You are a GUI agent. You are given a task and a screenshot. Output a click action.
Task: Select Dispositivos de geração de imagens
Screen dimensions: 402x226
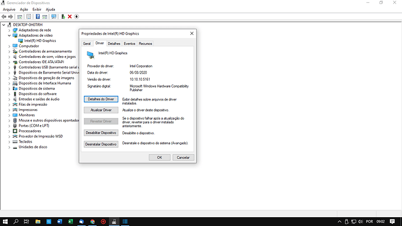(x=47, y=78)
